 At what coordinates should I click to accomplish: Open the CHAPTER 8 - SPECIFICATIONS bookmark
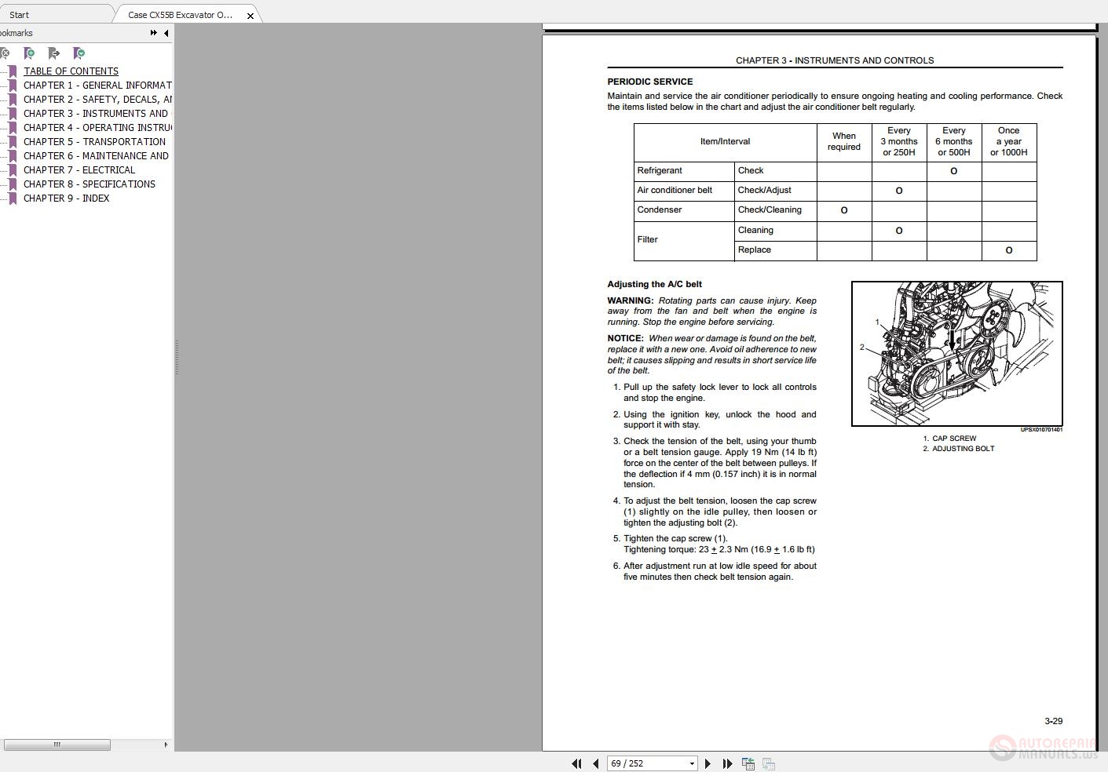pos(90,184)
